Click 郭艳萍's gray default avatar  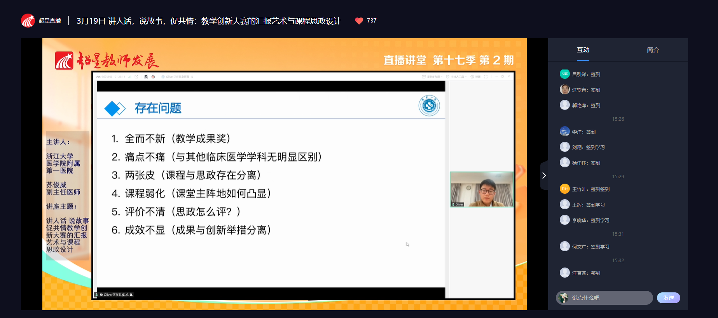pyautogui.click(x=564, y=105)
